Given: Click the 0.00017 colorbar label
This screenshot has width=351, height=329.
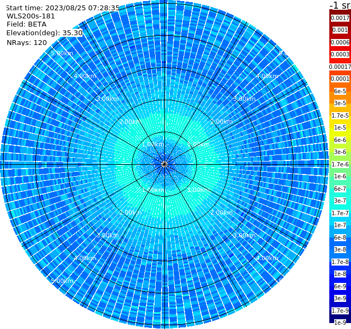Looking at the screenshot, I should [x=340, y=67].
